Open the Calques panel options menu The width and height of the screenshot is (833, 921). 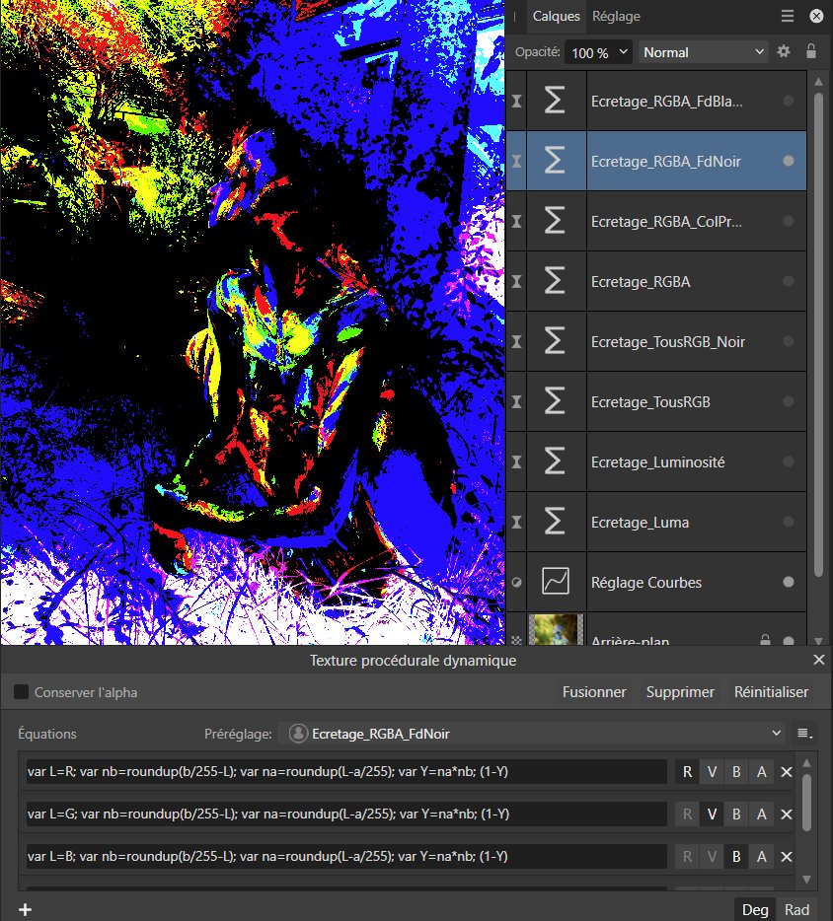(x=788, y=16)
